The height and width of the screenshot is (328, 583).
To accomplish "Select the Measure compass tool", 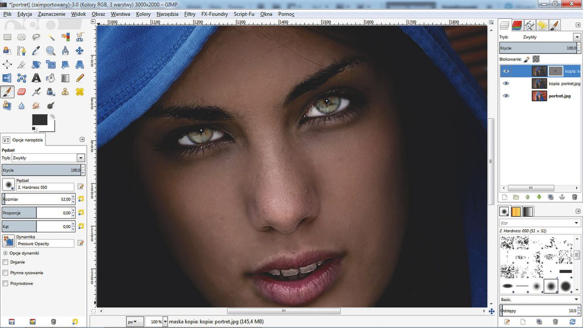I will point(65,51).
